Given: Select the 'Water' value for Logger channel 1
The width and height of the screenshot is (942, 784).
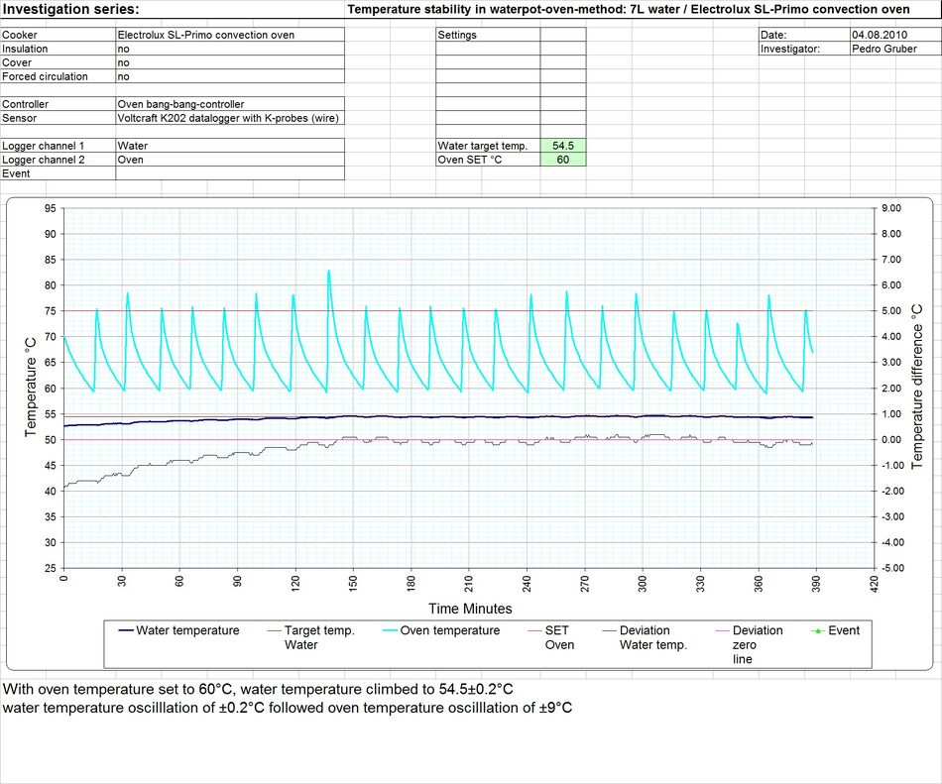Looking at the screenshot, I should pyautogui.click(x=230, y=146).
